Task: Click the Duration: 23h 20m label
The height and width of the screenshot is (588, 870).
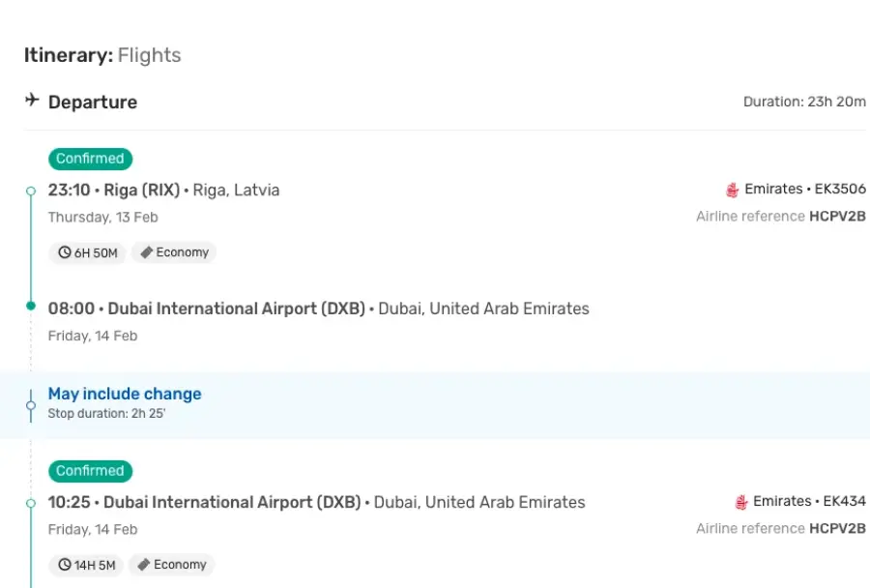Action: [x=804, y=102]
